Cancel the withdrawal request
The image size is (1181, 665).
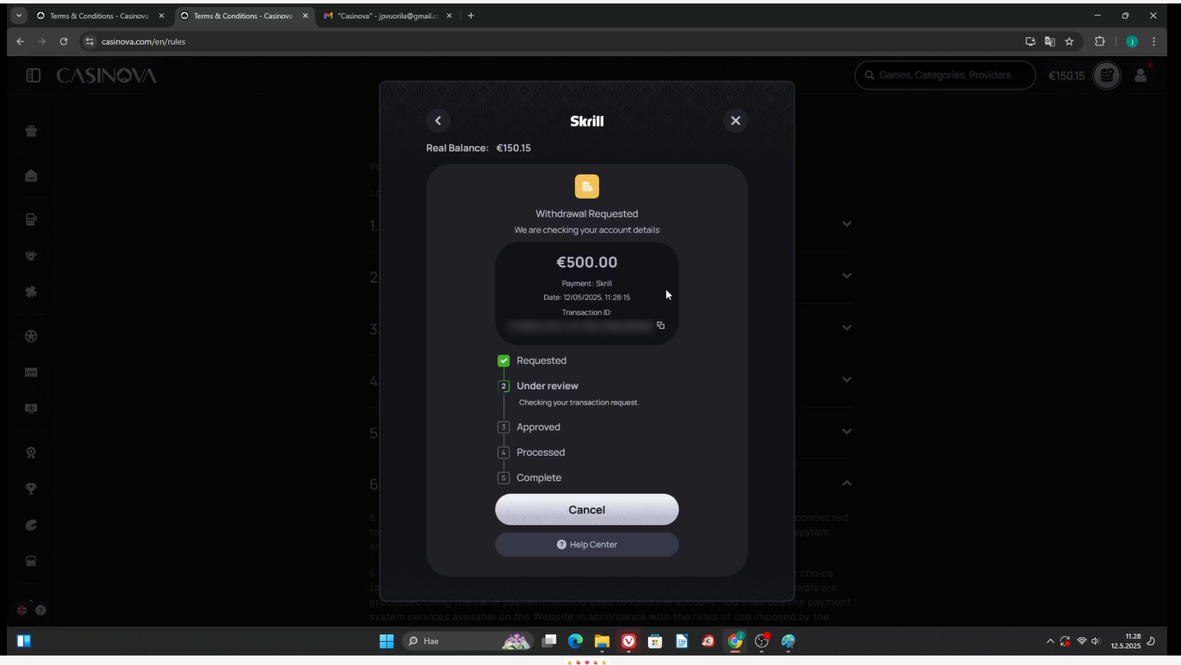click(586, 509)
